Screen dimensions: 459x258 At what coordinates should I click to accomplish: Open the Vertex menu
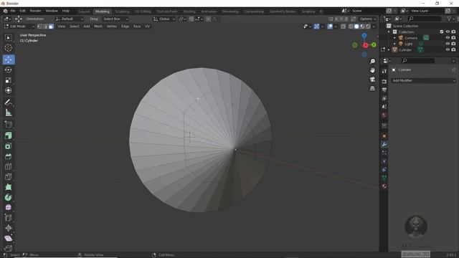(112, 27)
